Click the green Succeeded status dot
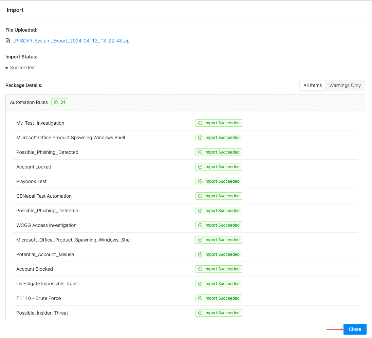 pyautogui.click(x=7, y=68)
